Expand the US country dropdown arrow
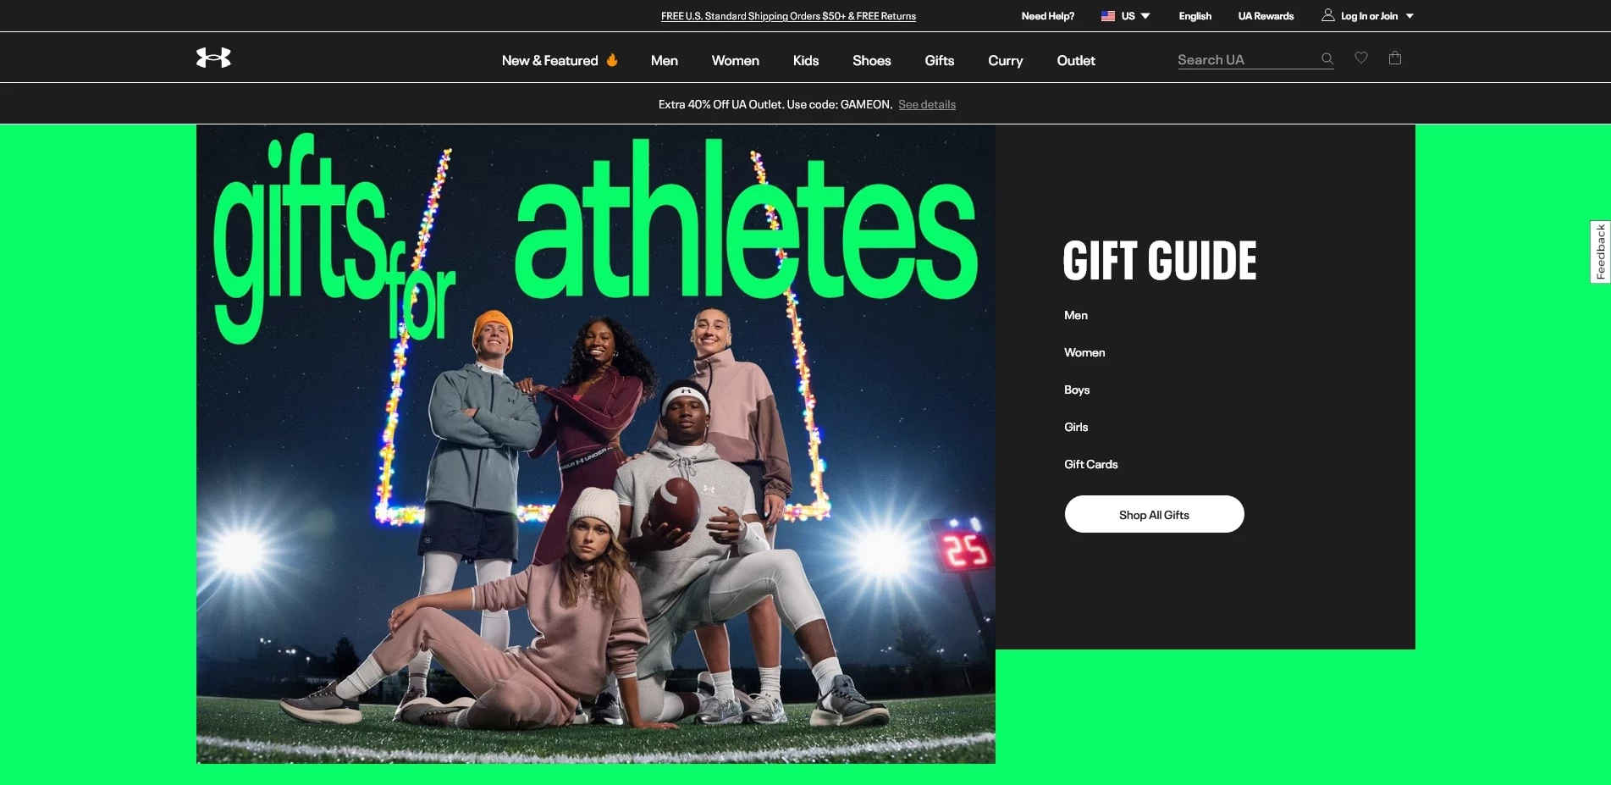Image resolution: width=1611 pixels, height=785 pixels. pos(1145,16)
